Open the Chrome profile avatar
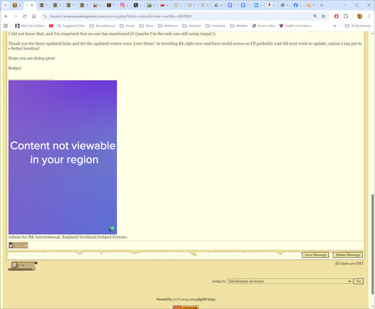Image resolution: width=375 pixels, height=309 pixels. [x=359, y=16]
